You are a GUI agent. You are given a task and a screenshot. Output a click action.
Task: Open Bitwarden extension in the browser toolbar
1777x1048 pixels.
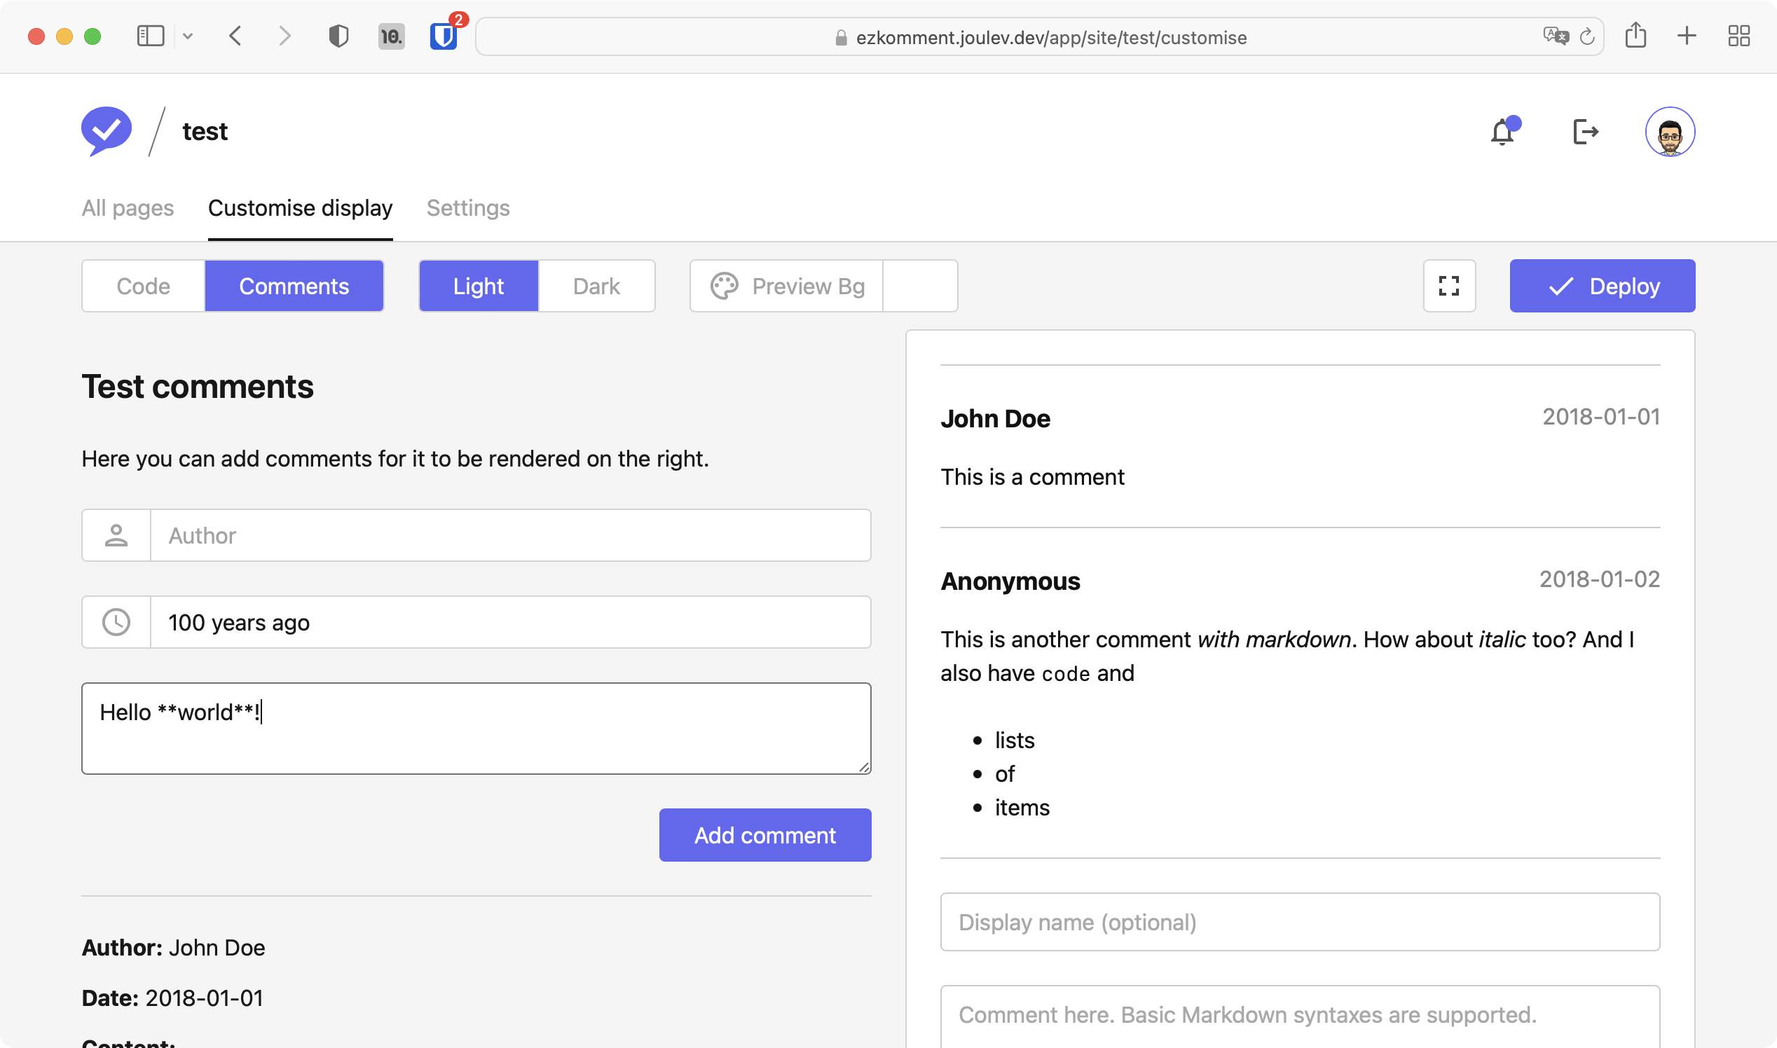click(444, 36)
